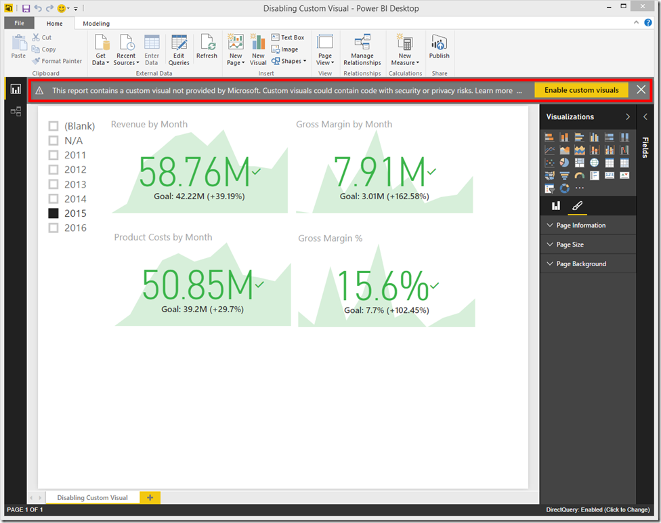Select the donut chart visualization
The image size is (661, 523).
click(564, 188)
